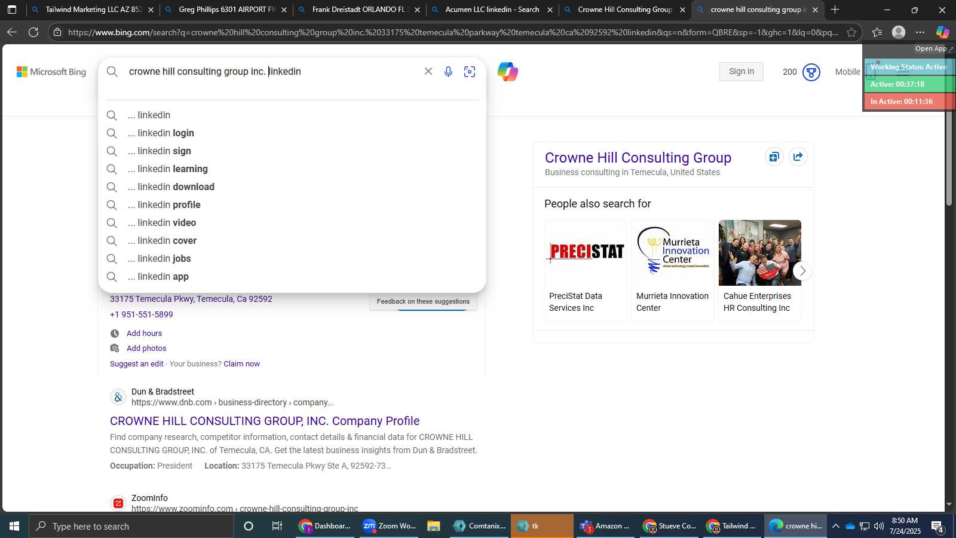The image size is (956, 538).
Task: Click the Sign in button
Action: coord(741,71)
